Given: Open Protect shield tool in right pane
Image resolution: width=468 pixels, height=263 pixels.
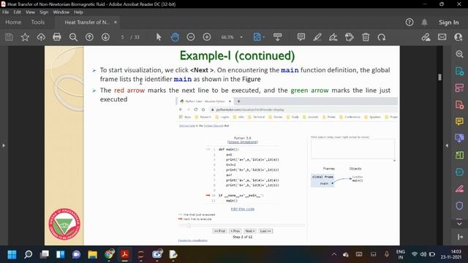Looking at the screenshot, I should point(459,205).
